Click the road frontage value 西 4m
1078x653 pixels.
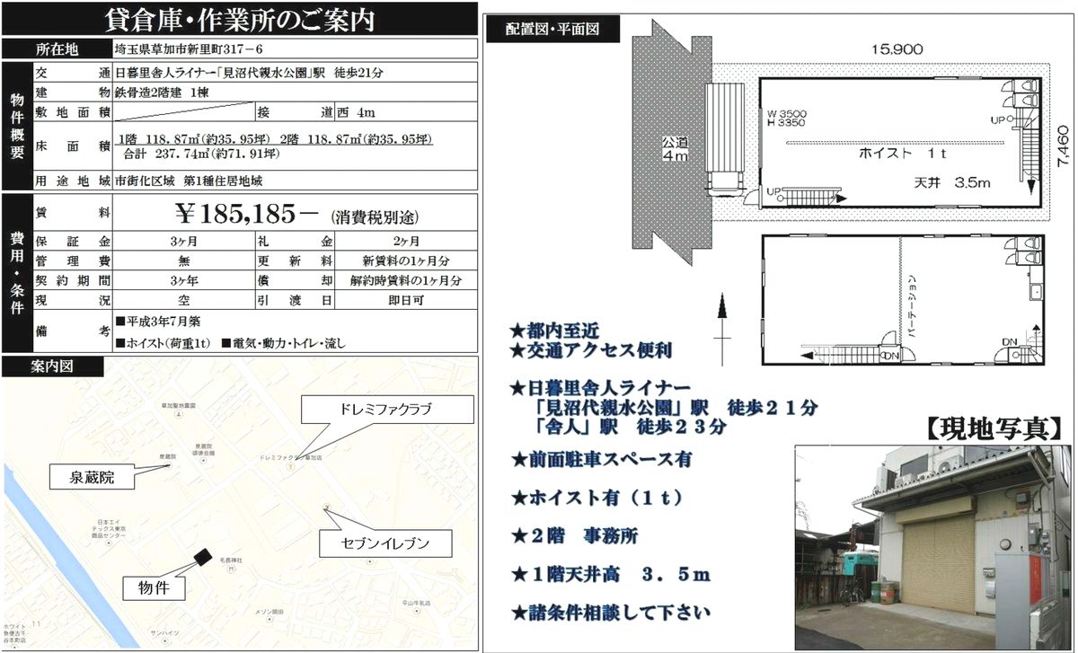tap(356, 113)
